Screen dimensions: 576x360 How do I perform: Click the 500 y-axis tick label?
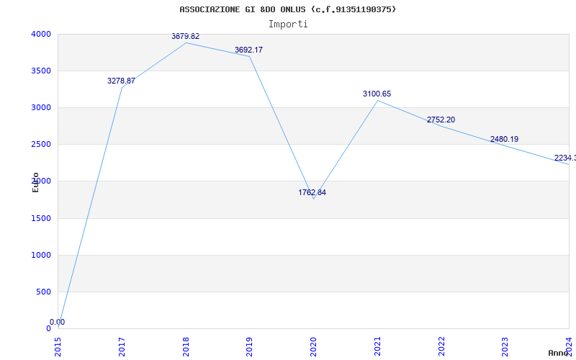pos(43,292)
